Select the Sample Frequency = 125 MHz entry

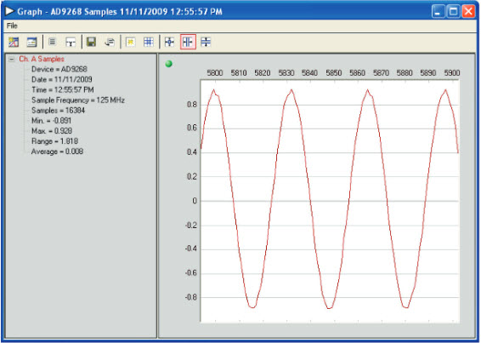pos(78,100)
